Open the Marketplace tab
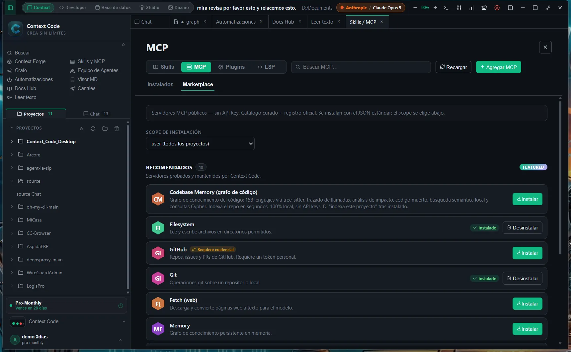Screen dimensions: 571x352 198,84
